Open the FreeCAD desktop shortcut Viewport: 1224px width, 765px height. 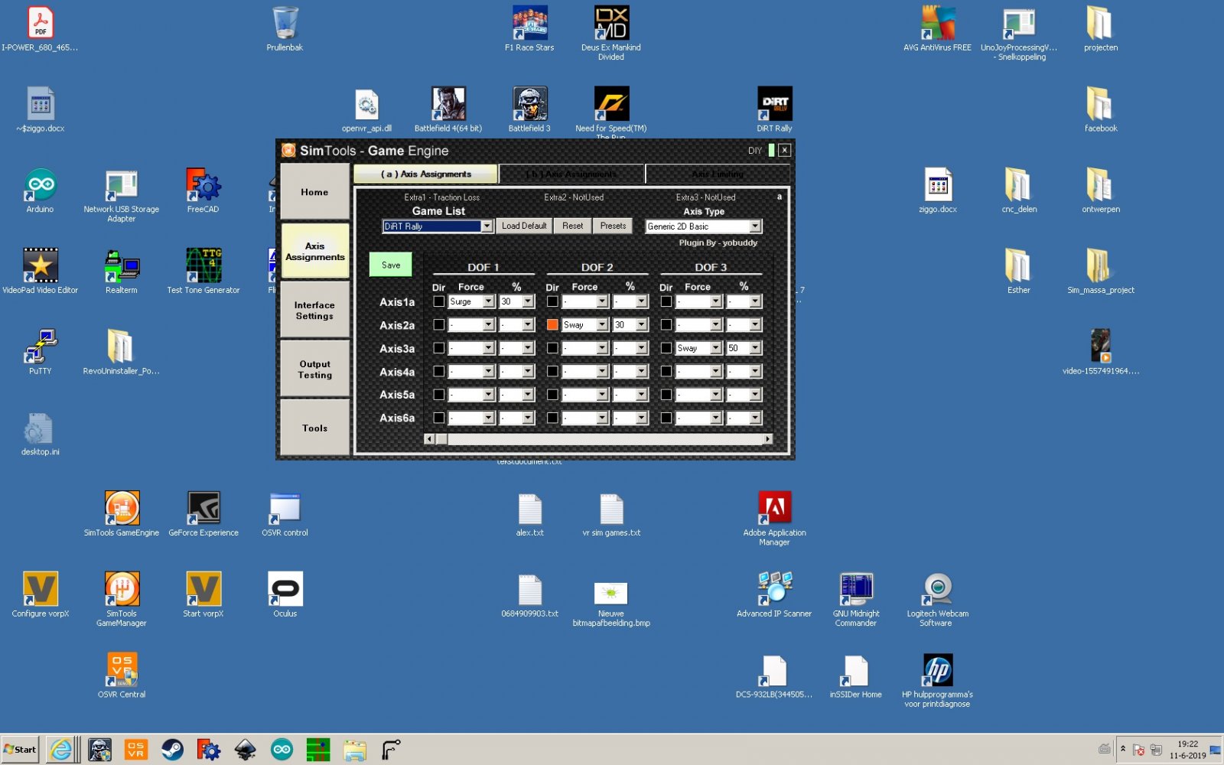point(203,186)
